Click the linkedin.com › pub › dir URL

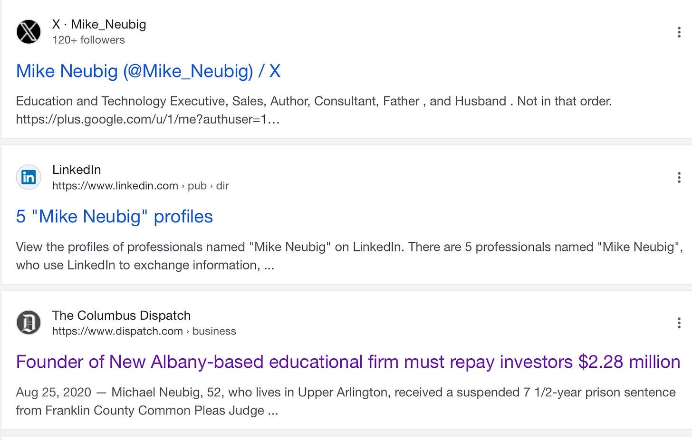pyautogui.click(x=140, y=186)
